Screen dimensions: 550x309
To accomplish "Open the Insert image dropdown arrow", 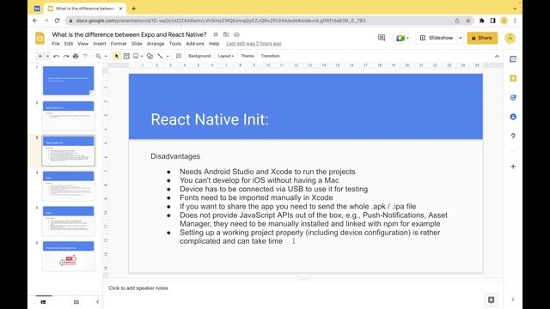I will click(141, 56).
